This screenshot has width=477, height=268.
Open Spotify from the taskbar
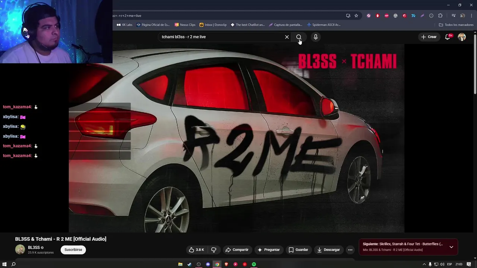click(x=254, y=264)
